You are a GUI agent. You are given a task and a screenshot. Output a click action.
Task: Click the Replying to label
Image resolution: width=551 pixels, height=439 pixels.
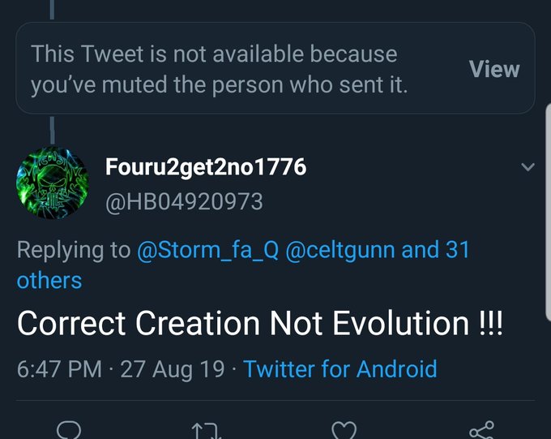coord(73,250)
